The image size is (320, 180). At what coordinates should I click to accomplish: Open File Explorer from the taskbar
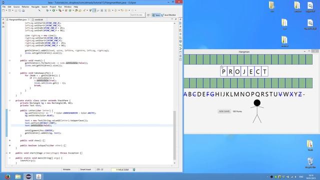pos(18,176)
